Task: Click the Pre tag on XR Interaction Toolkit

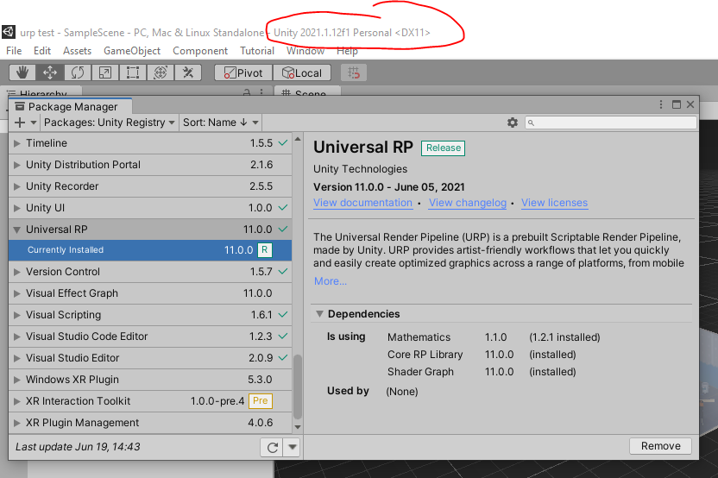Action: 260,401
